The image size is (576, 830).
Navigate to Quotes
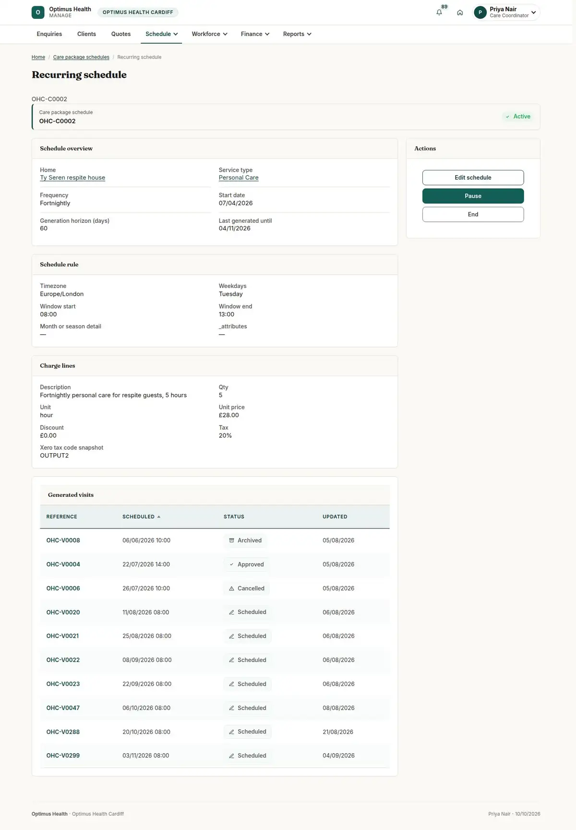pyautogui.click(x=121, y=34)
